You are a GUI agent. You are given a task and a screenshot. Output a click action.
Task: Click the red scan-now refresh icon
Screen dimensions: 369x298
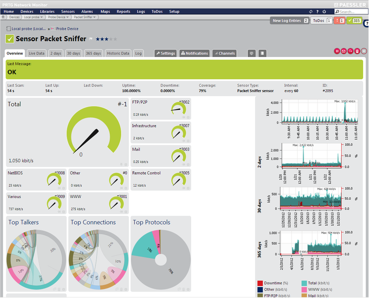pos(350,51)
